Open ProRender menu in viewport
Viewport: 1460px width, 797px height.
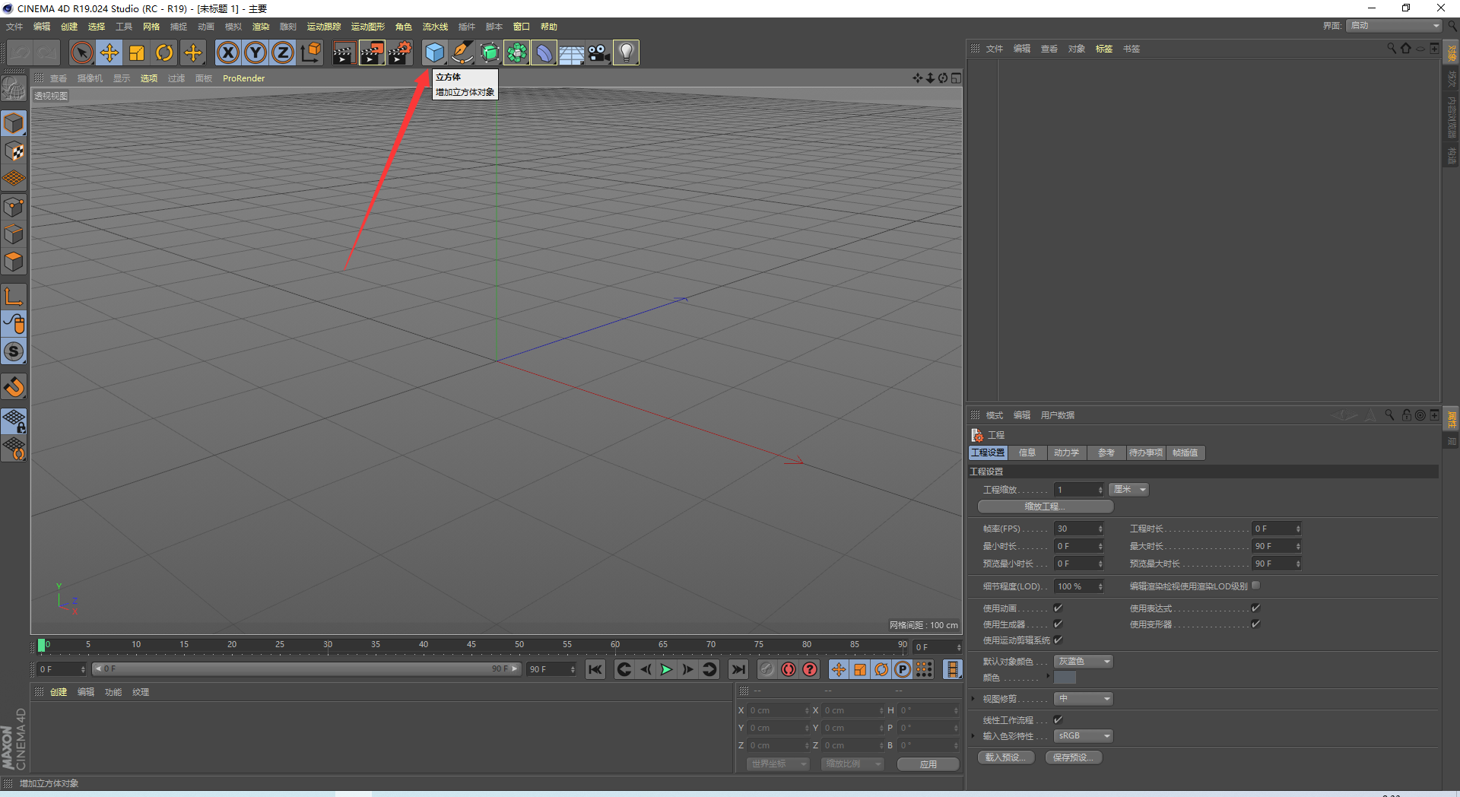[x=243, y=78]
